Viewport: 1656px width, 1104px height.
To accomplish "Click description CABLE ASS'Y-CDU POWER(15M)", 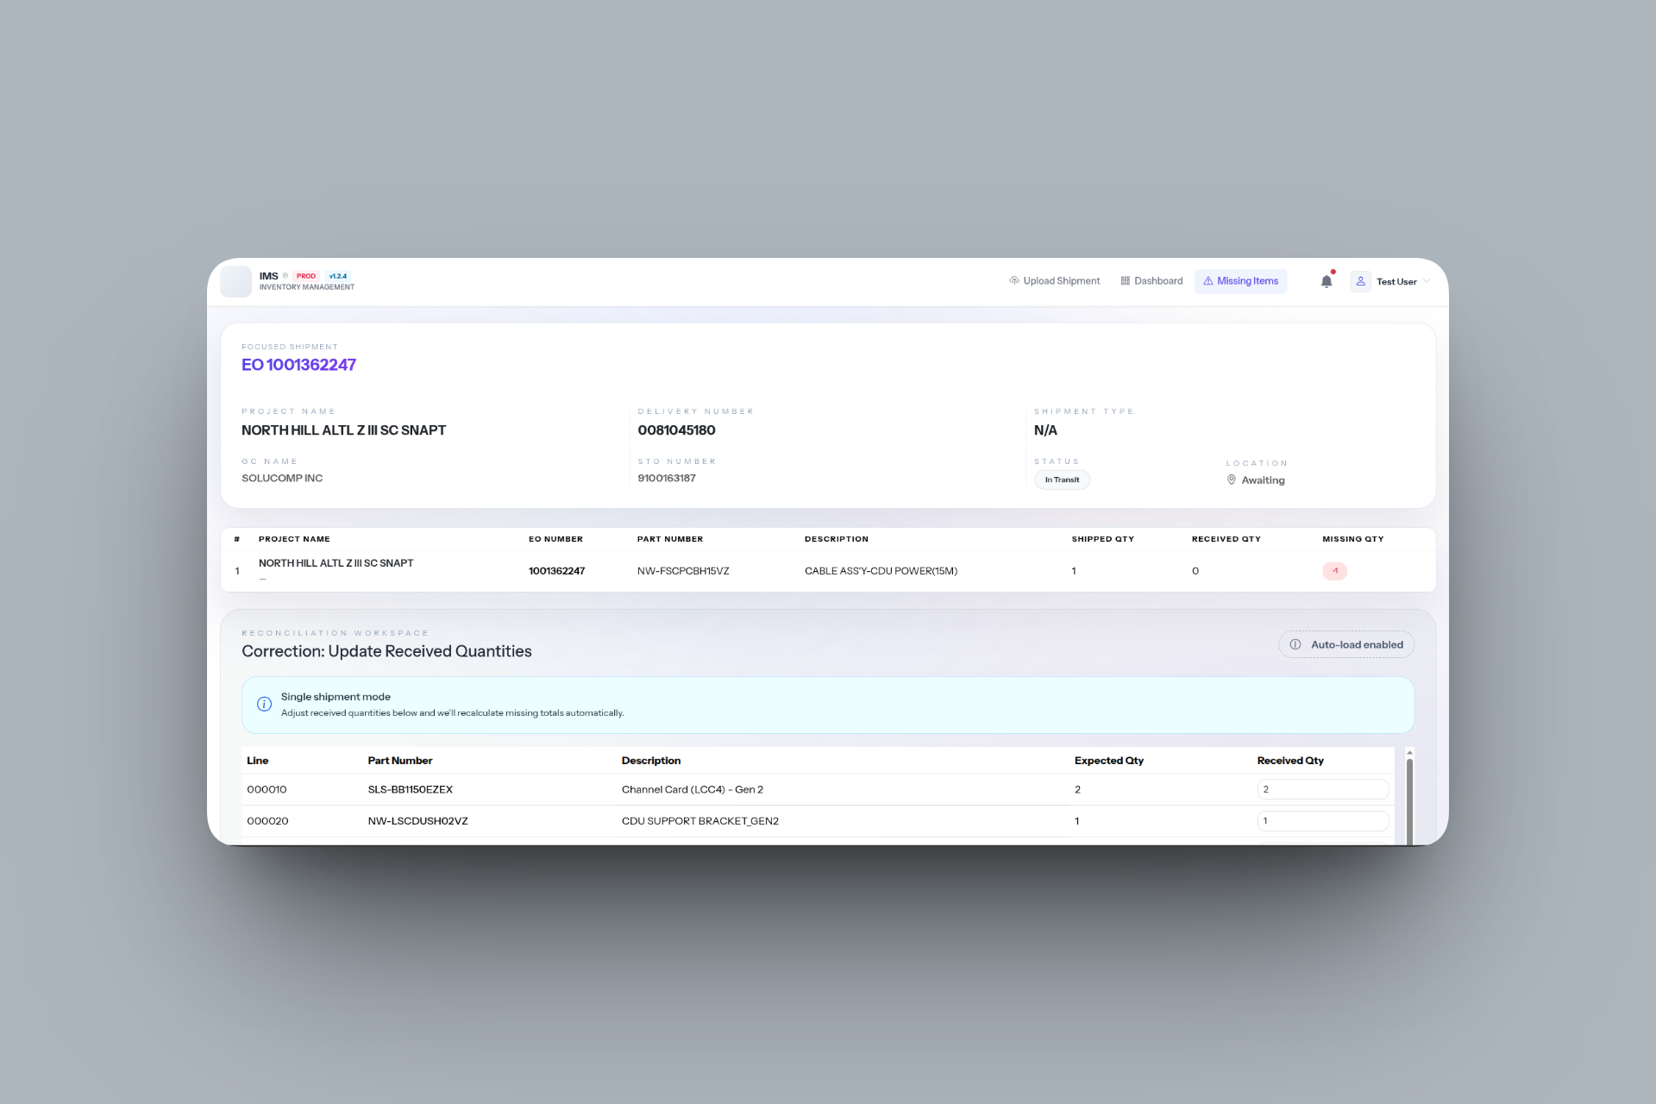I will point(881,571).
